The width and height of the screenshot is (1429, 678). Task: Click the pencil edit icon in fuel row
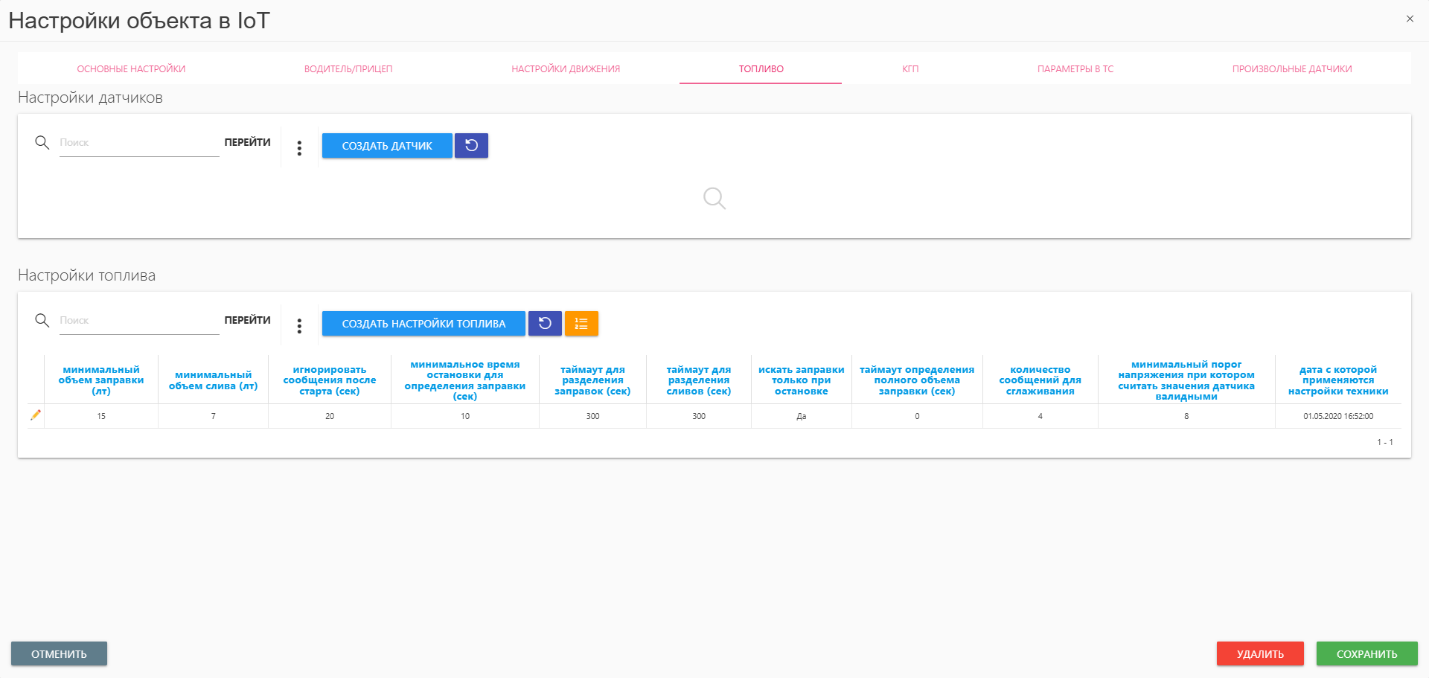tap(35, 415)
